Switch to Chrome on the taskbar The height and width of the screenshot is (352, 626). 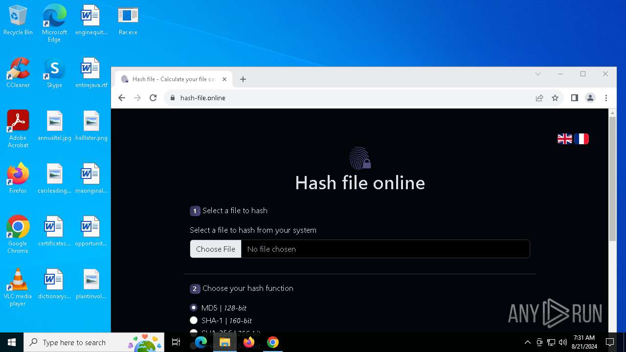[273, 342]
